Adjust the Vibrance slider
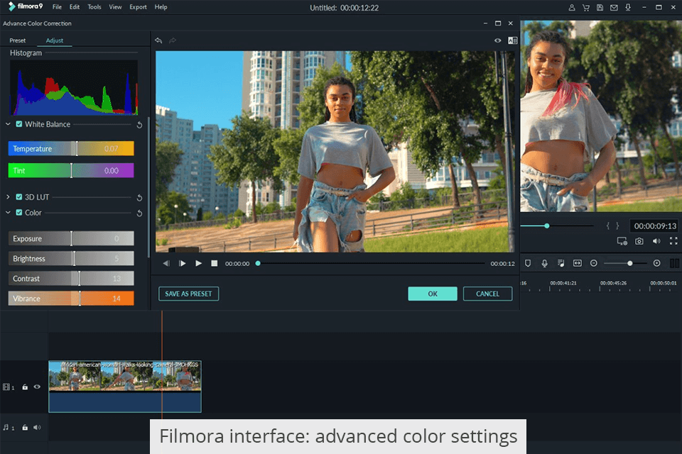The height and width of the screenshot is (454, 682). (x=71, y=299)
